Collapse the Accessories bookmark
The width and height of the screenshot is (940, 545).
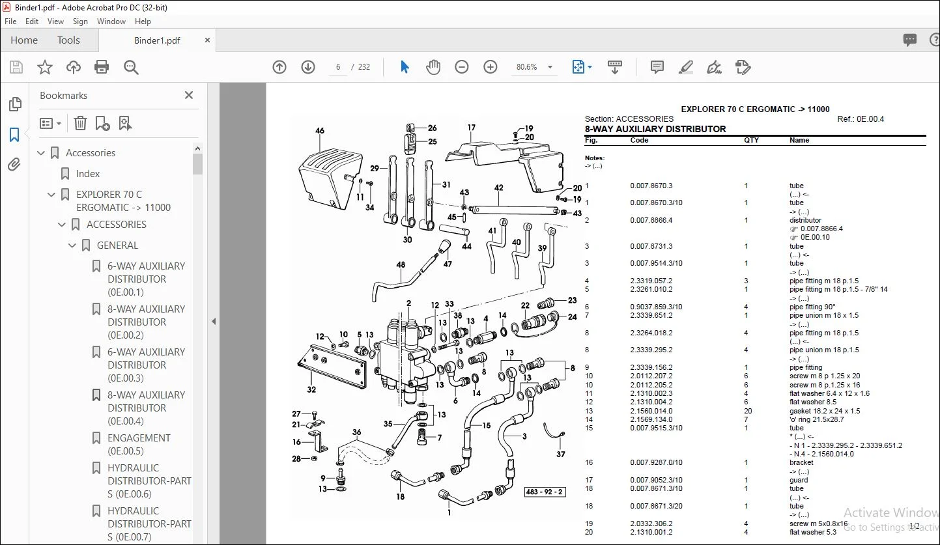[42, 153]
